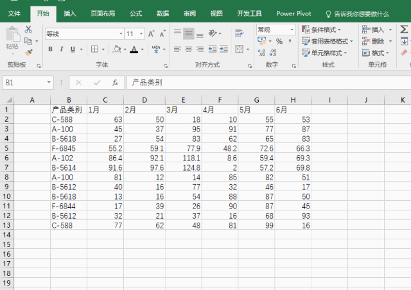Image resolution: width=411 pixels, height=290 pixels.
Task: Toggle Italic formatting
Action: pos(62,49)
